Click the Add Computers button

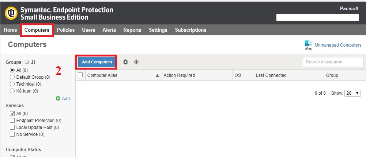97,62
